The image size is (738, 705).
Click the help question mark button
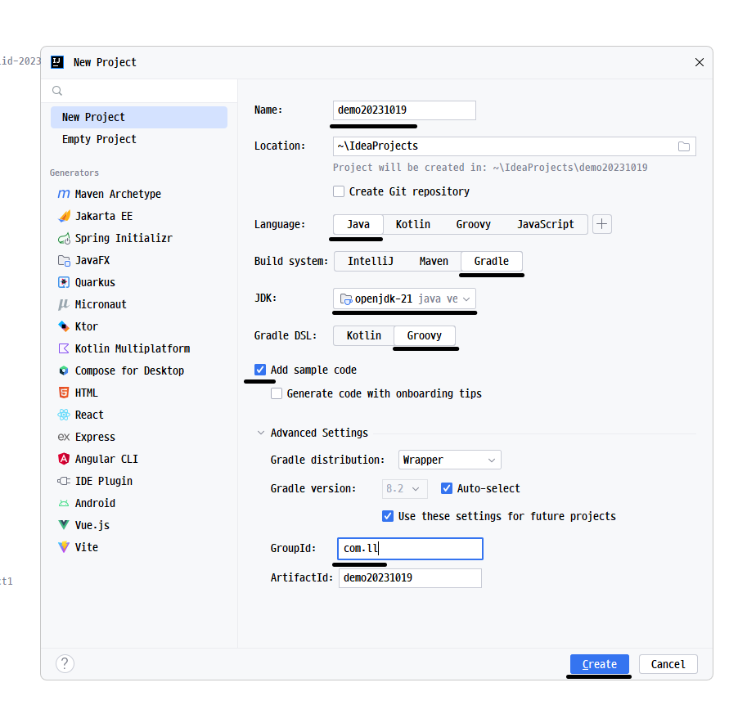click(x=65, y=663)
